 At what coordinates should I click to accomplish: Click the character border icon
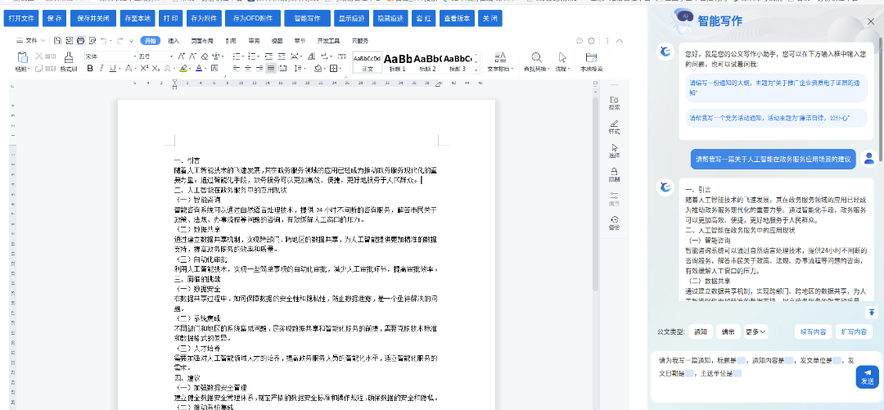(214, 68)
